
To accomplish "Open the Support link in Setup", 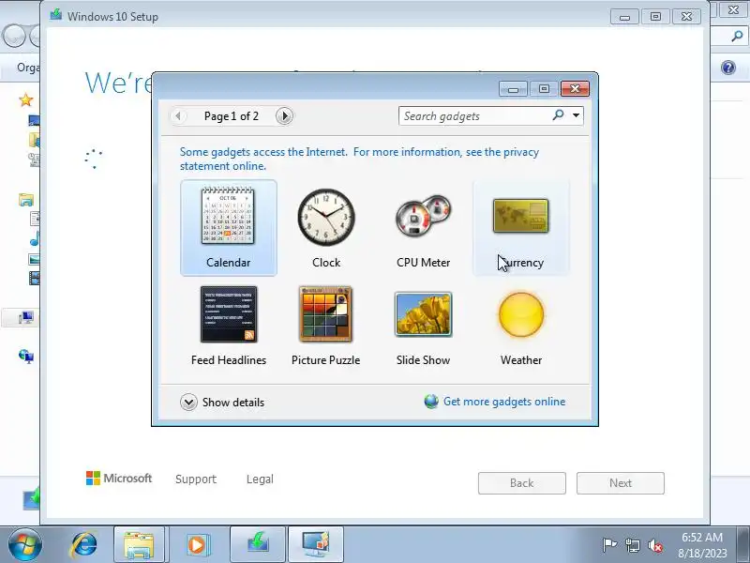I will point(196,479).
